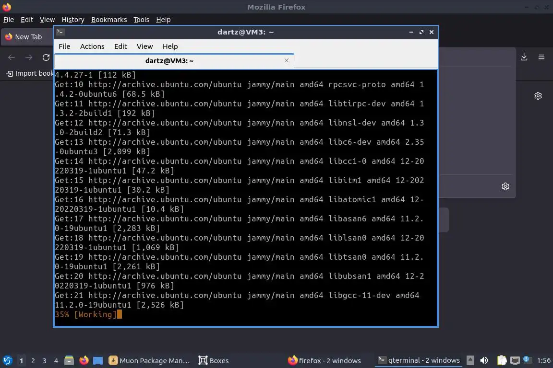Image resolution: width=553 pixels, height=368 pixels.
Task: Open Firefox File menu
Action: click(x=9, y=20)
